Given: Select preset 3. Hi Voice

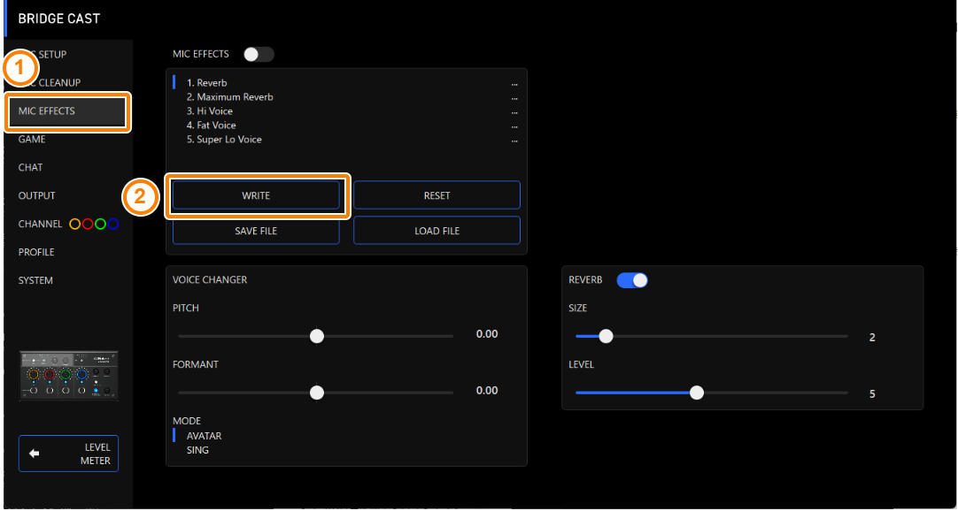Looking at the screenshot, I should [x=210, y=111].
